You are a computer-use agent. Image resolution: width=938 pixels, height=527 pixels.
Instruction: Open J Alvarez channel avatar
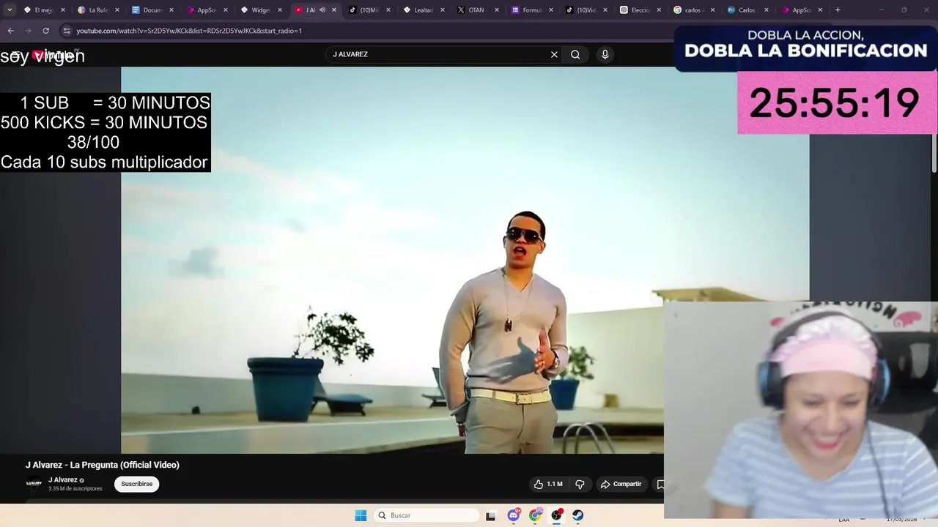pyautogui.click(x=34, y=483)
